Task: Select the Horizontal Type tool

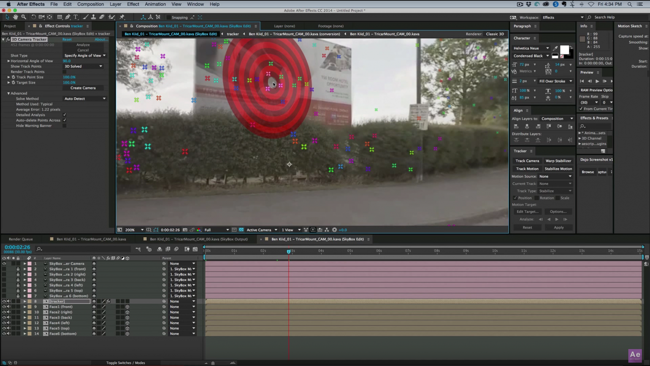Action: (x=76, y=17)
